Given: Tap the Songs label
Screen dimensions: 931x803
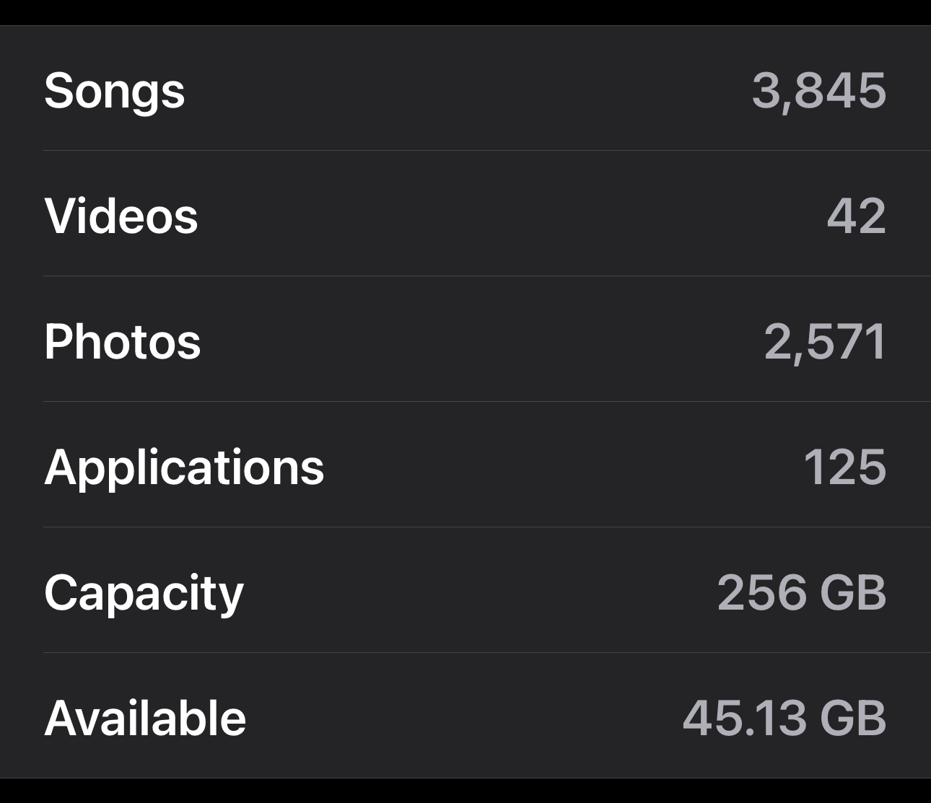Looking at the screenshot, I should click(x=114, y=91).
